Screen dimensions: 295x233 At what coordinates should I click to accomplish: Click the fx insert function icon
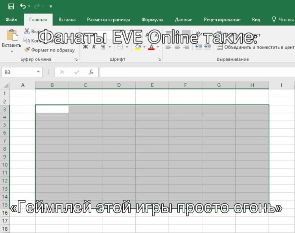tap(91, 72)
